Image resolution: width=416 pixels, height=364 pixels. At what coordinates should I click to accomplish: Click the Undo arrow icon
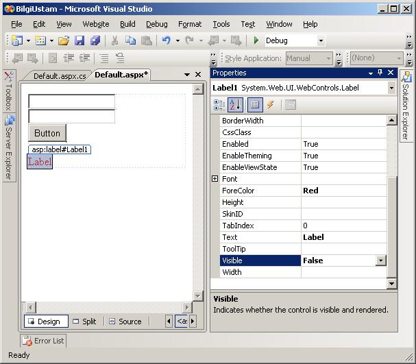pyautogui.click(x=165, y=40)
